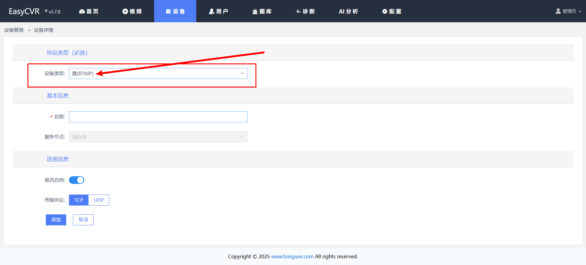Click the home dashboard icon in navbar
586x265 pixels.
pyautogui.click(x=82, y=11)
